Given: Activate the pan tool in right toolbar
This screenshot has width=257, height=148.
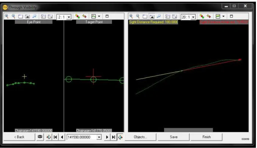Looking at the screenshot, I should (159, 16).
